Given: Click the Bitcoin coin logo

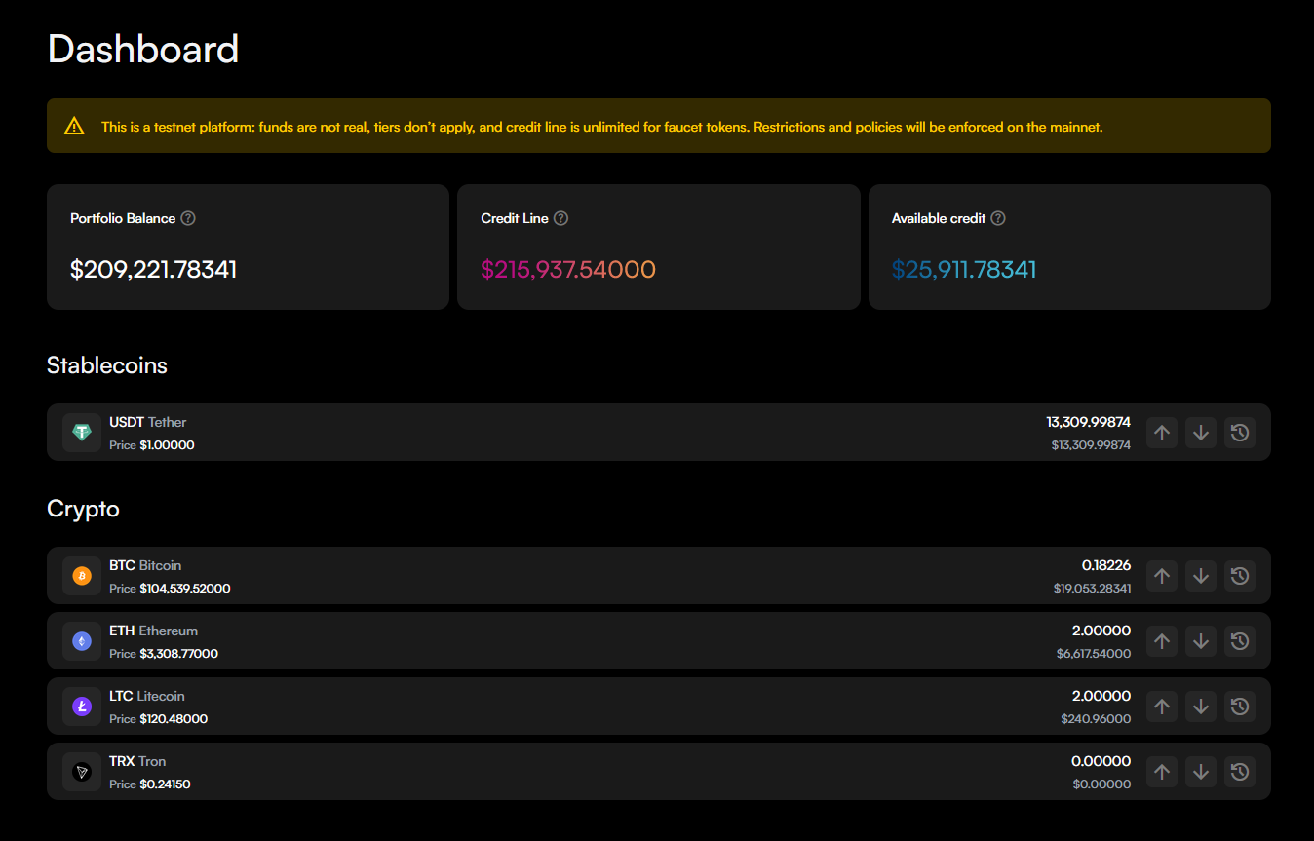Looking at the screenshot, I should tap(82, 576).
